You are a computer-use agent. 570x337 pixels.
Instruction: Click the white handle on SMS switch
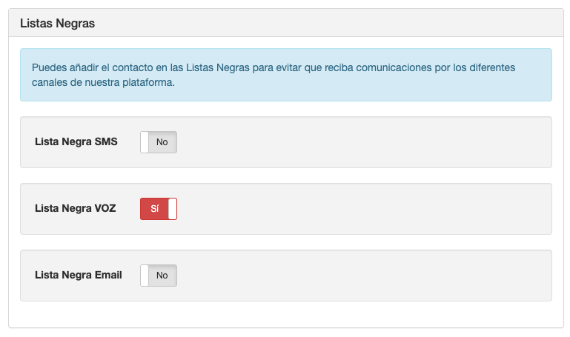[145, 142]
